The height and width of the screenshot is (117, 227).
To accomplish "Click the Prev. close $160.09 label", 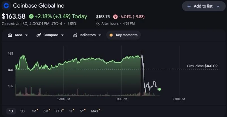I will [x=202, y=66].
